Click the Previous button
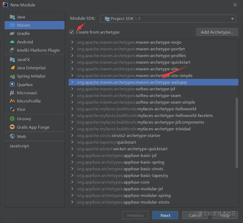Screen dimensions: 243x223 [135, 215]
